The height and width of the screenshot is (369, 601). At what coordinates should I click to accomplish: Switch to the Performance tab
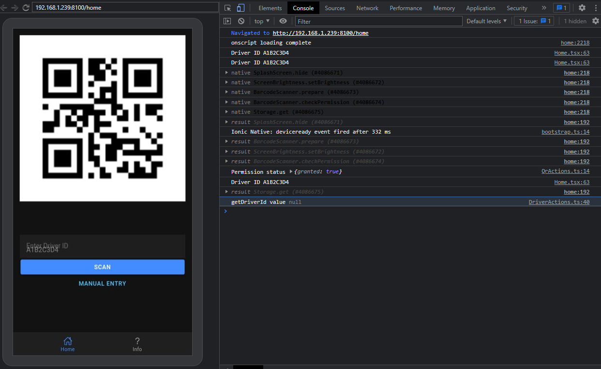[x=406, y=8]
